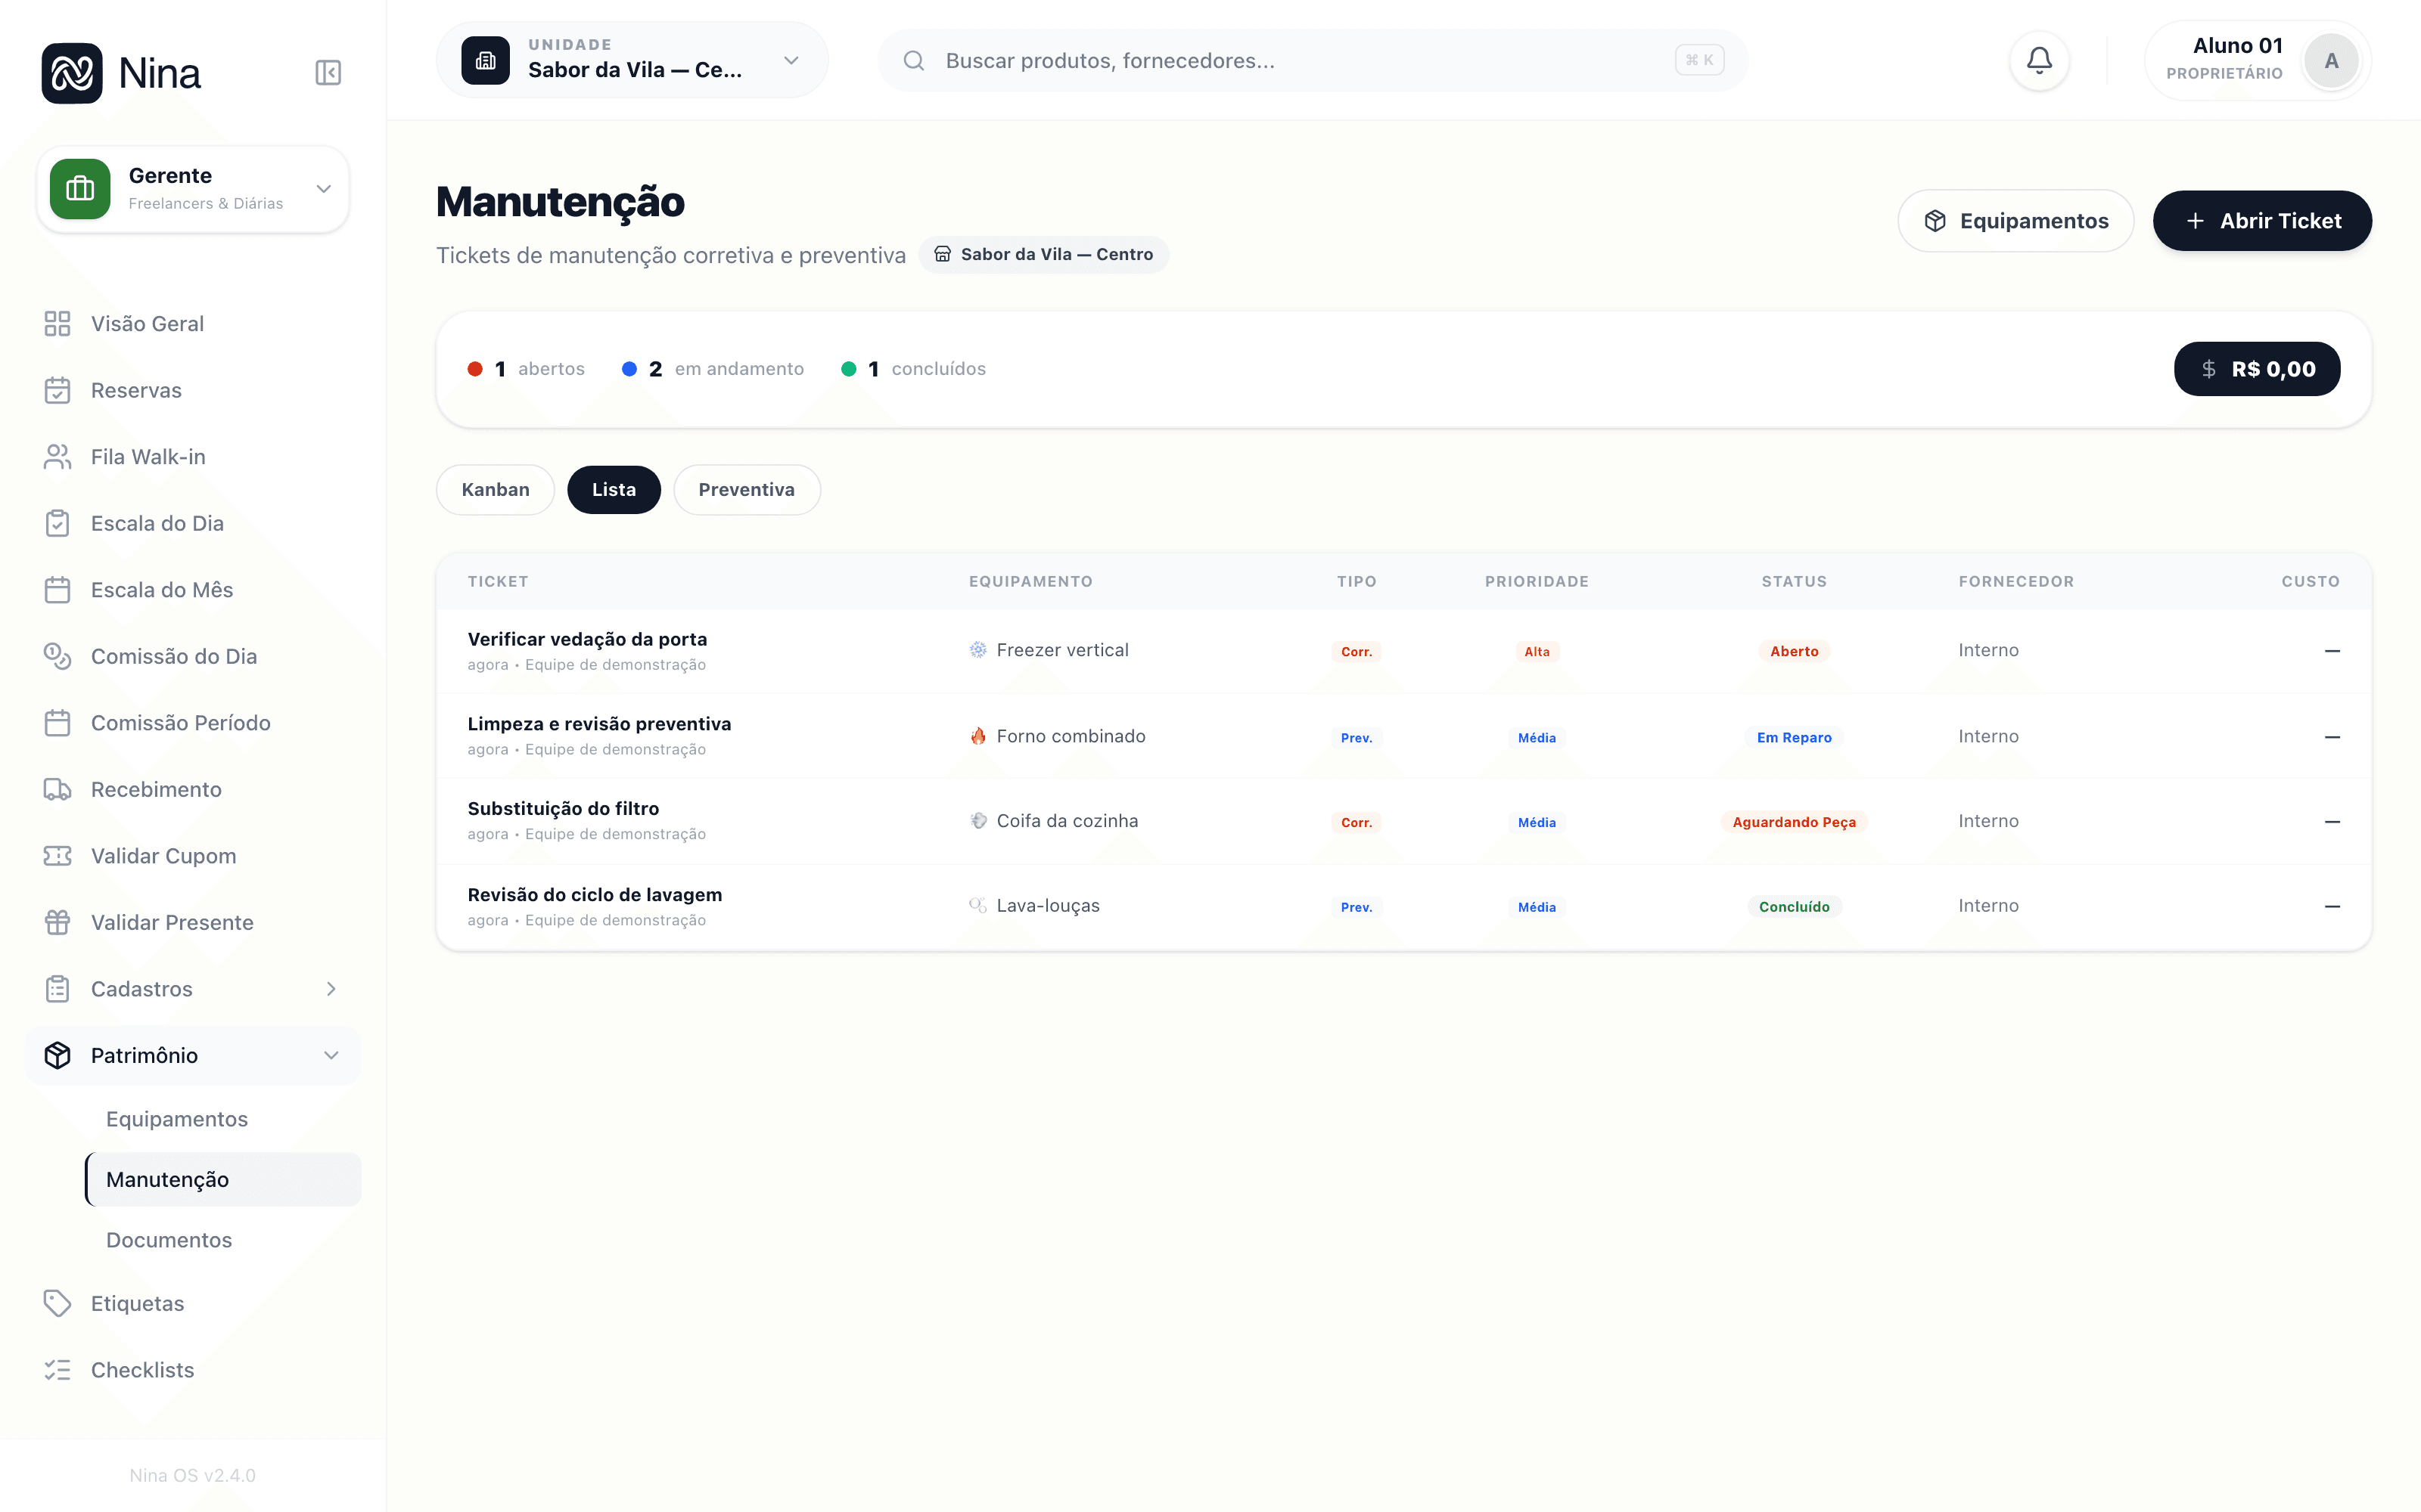Click the unit building icon in the header
The image size is (2421, 1512).
pos(485,61)
